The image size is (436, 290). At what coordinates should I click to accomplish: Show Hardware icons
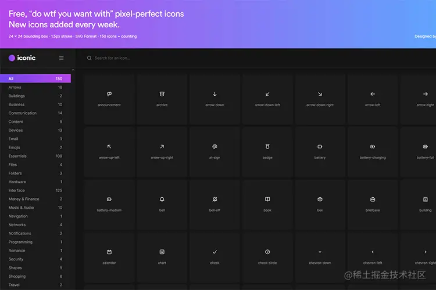35,182
